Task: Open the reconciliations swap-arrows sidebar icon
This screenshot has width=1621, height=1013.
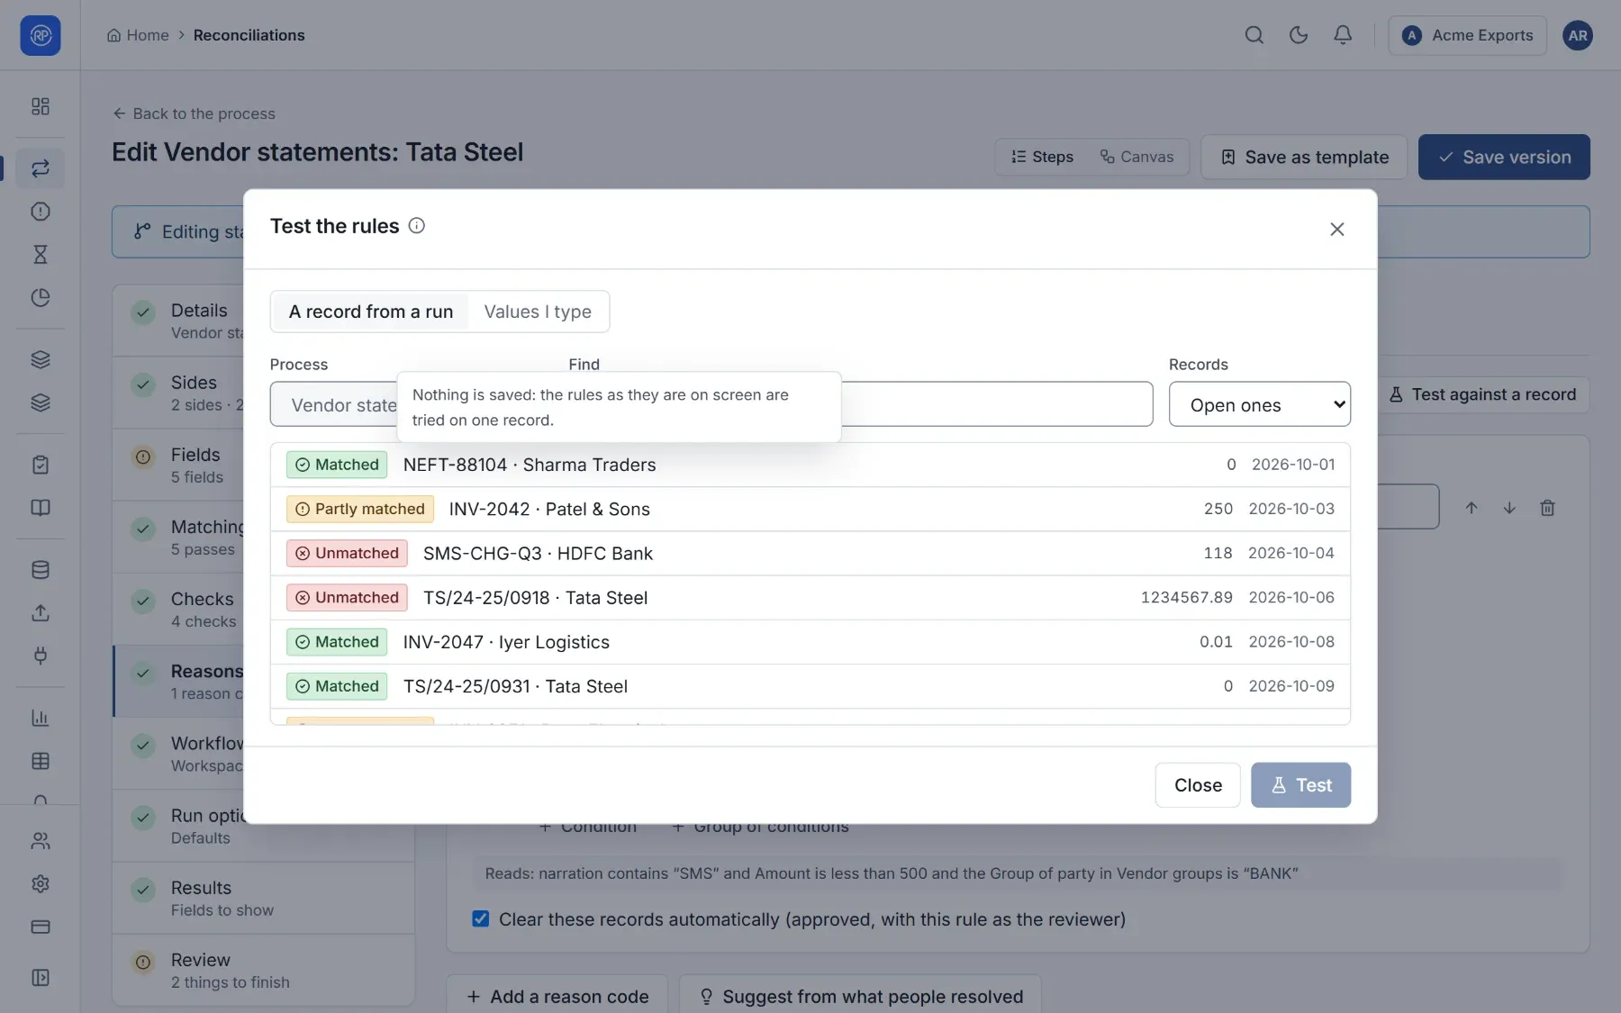Action: (41, 168)
